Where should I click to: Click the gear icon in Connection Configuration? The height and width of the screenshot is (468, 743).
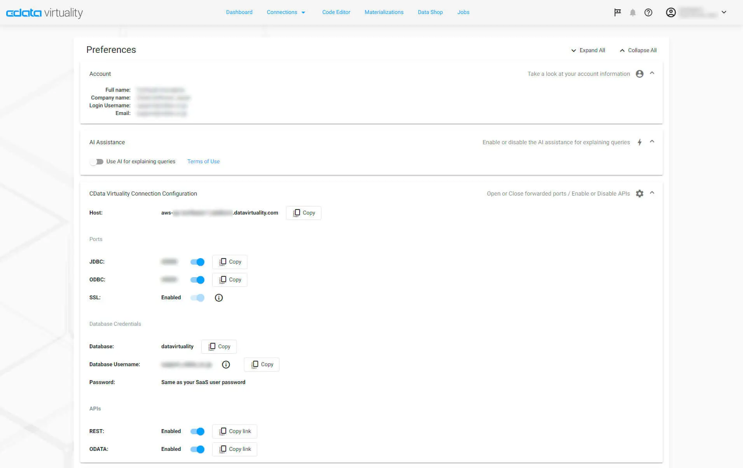pos(640,194)
